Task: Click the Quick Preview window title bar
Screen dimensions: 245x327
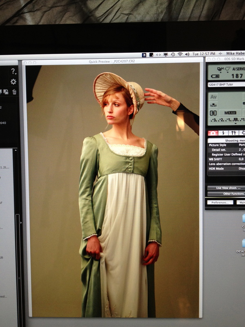Action: (112, 62)
